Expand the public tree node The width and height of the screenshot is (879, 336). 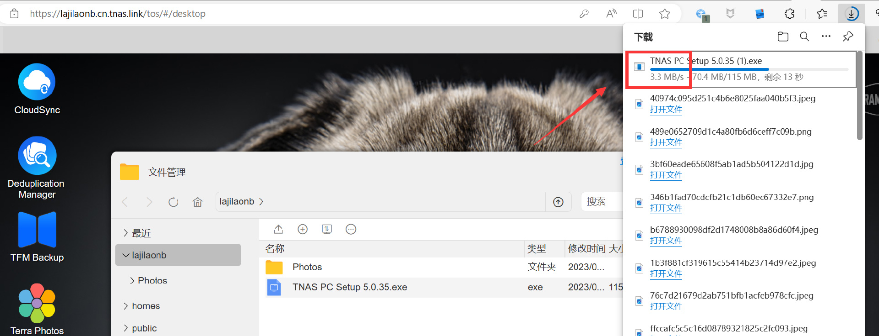point(126,328)
